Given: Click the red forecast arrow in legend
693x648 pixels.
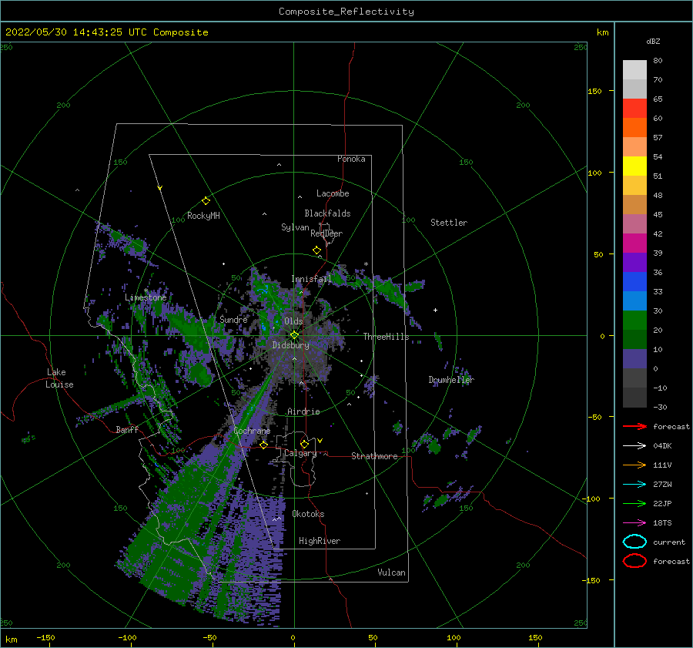Looking at the screenshot, I should [634, 426].
